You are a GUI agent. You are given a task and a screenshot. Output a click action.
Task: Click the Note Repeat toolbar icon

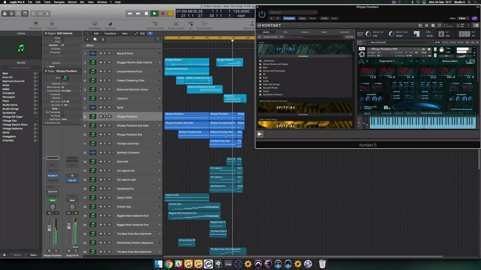[95, 24]
